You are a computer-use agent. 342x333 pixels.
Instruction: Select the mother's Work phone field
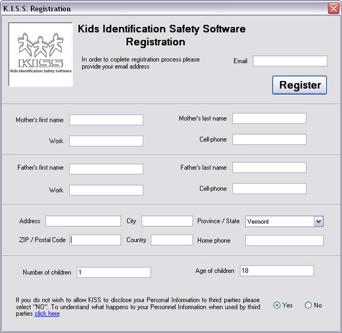(107, 141)
